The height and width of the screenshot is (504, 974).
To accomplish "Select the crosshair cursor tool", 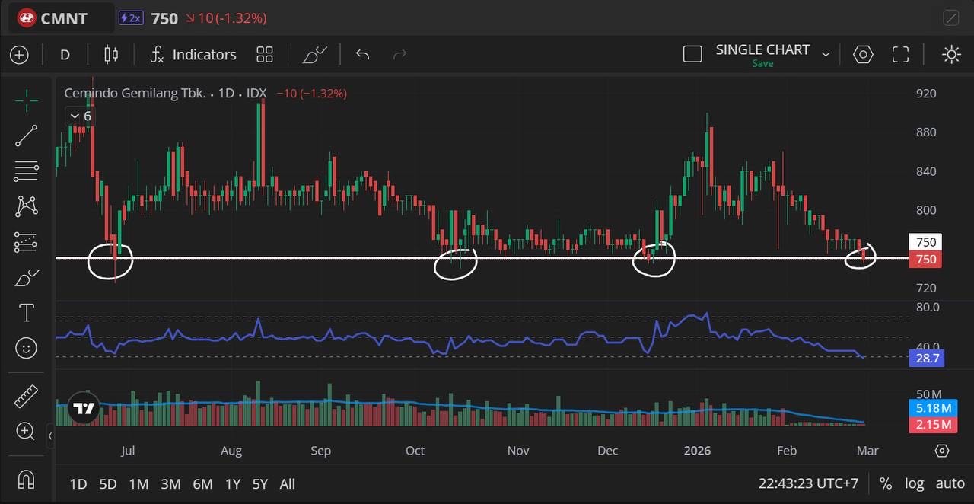I will (26, 100).
